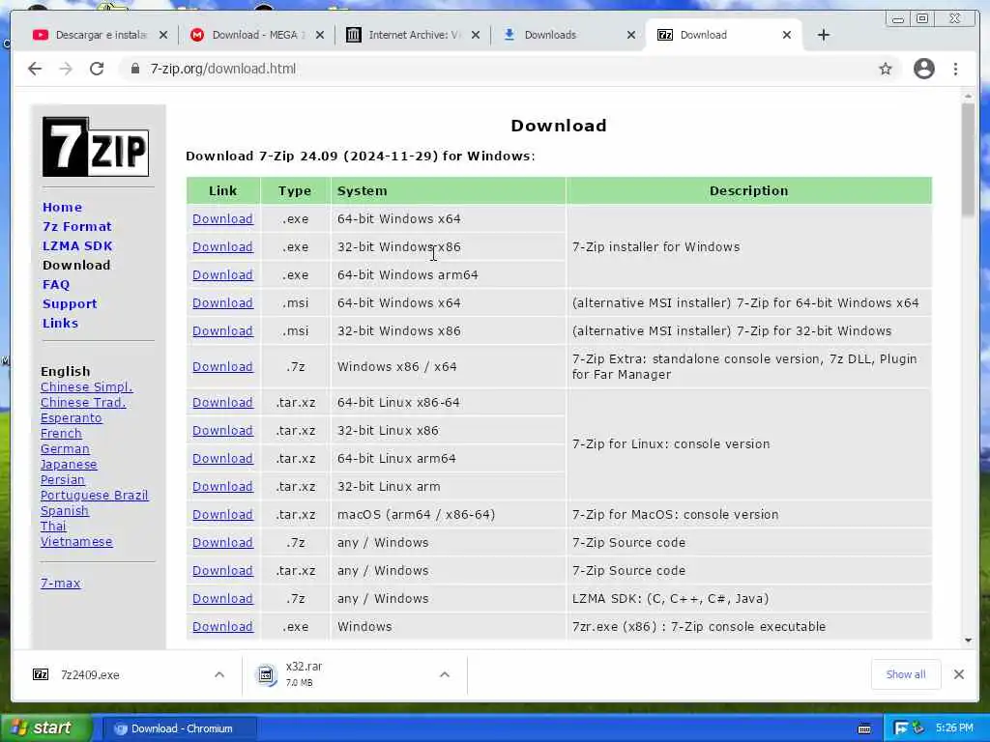Download the LZMA SDK .7z file
Screen dimensions: 990x742
pyautogui.click(x=222, y=599)
